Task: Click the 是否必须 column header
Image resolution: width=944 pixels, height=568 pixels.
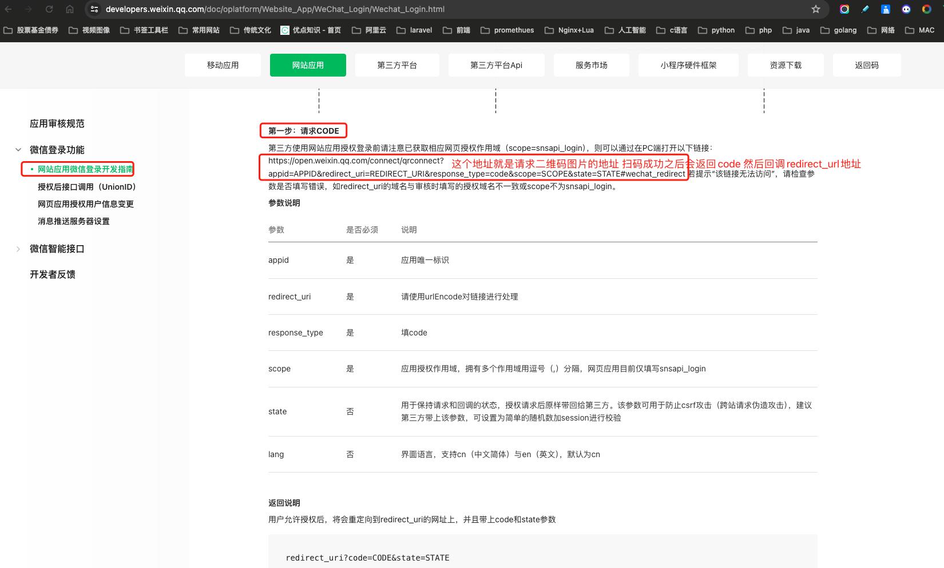Action: (x=362, y=230)
